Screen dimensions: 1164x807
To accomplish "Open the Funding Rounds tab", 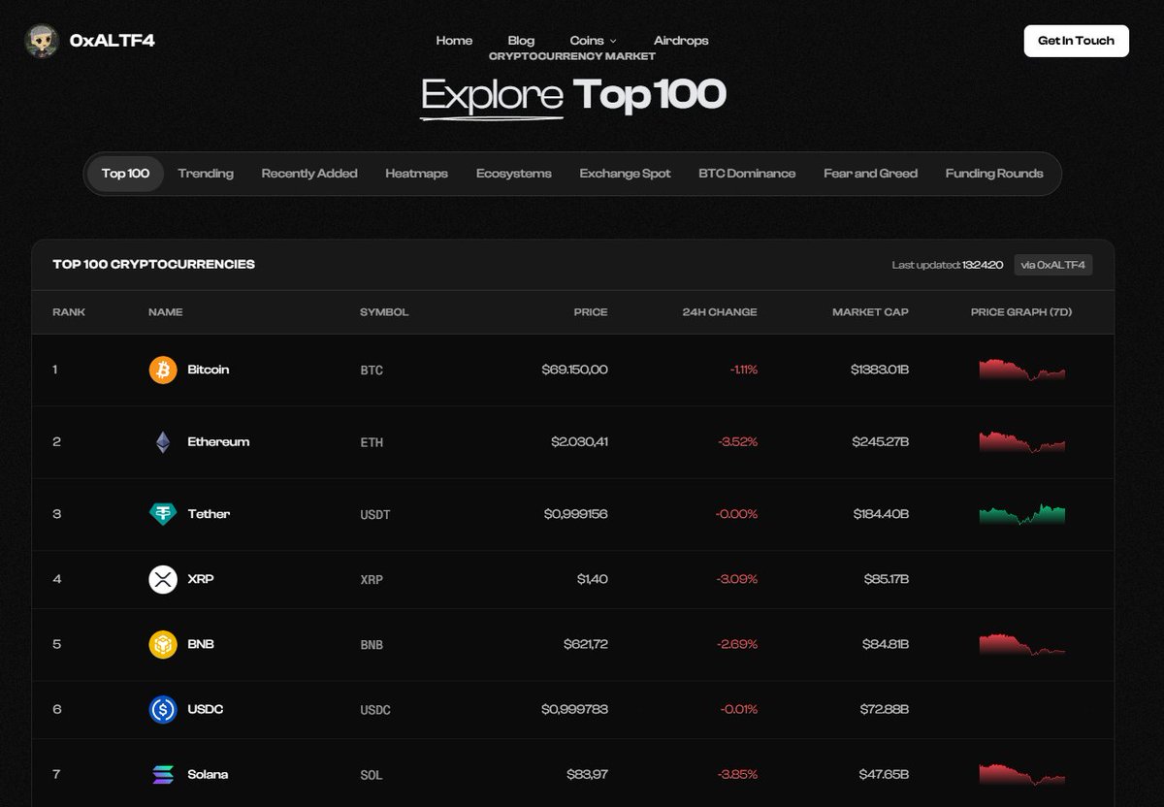I will pos(994,174).
